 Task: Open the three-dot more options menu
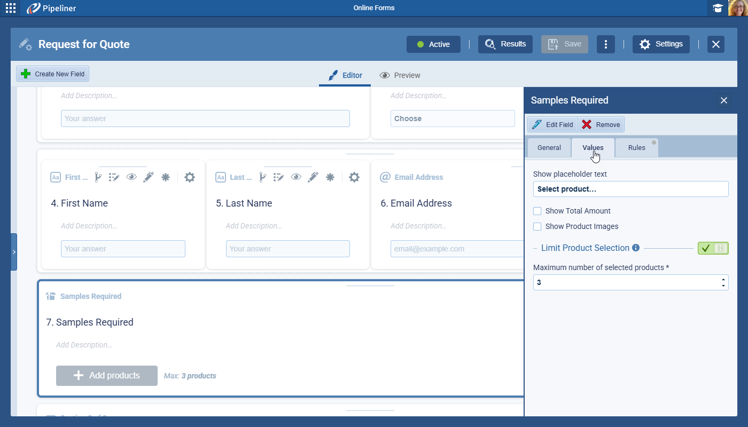coord(605,44)
